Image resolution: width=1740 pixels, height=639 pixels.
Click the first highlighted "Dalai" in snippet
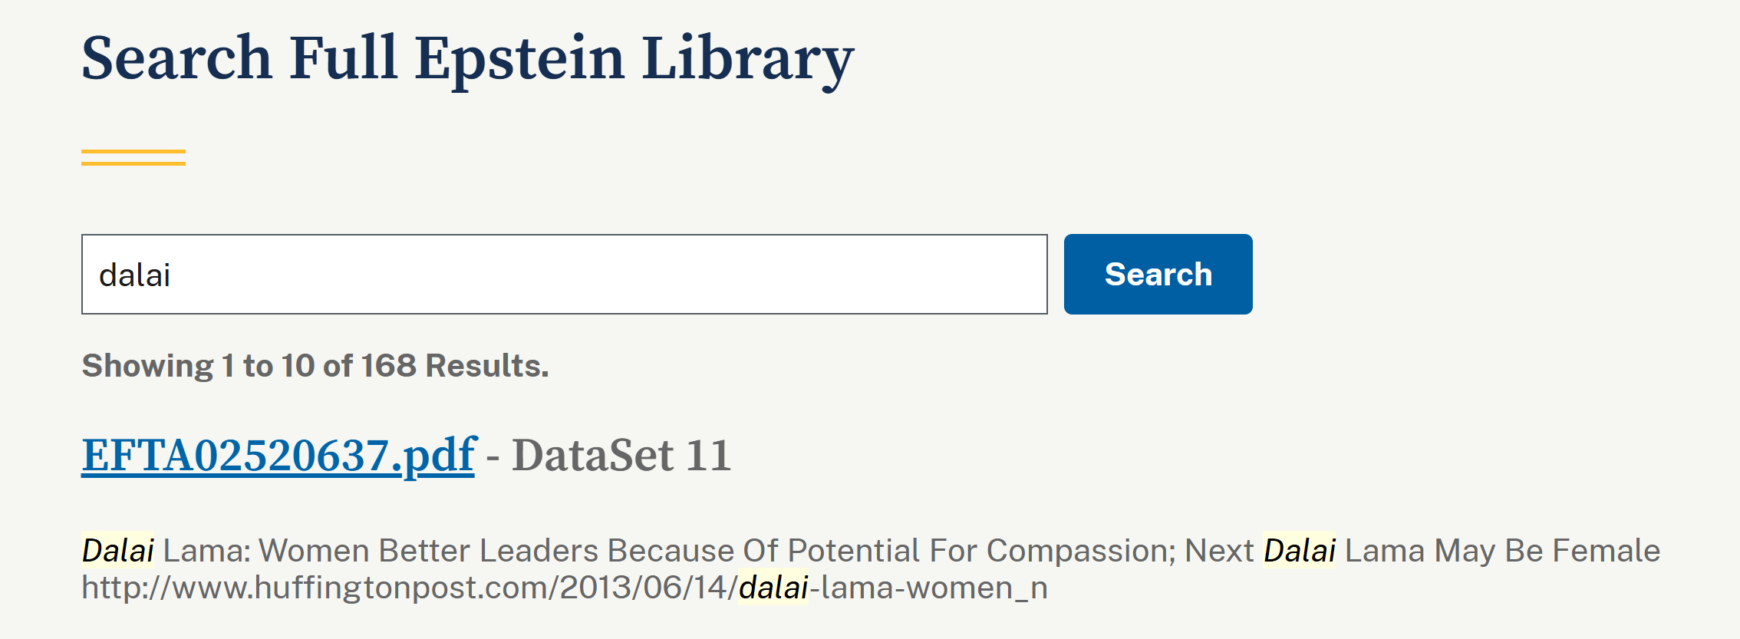point(118,551)
